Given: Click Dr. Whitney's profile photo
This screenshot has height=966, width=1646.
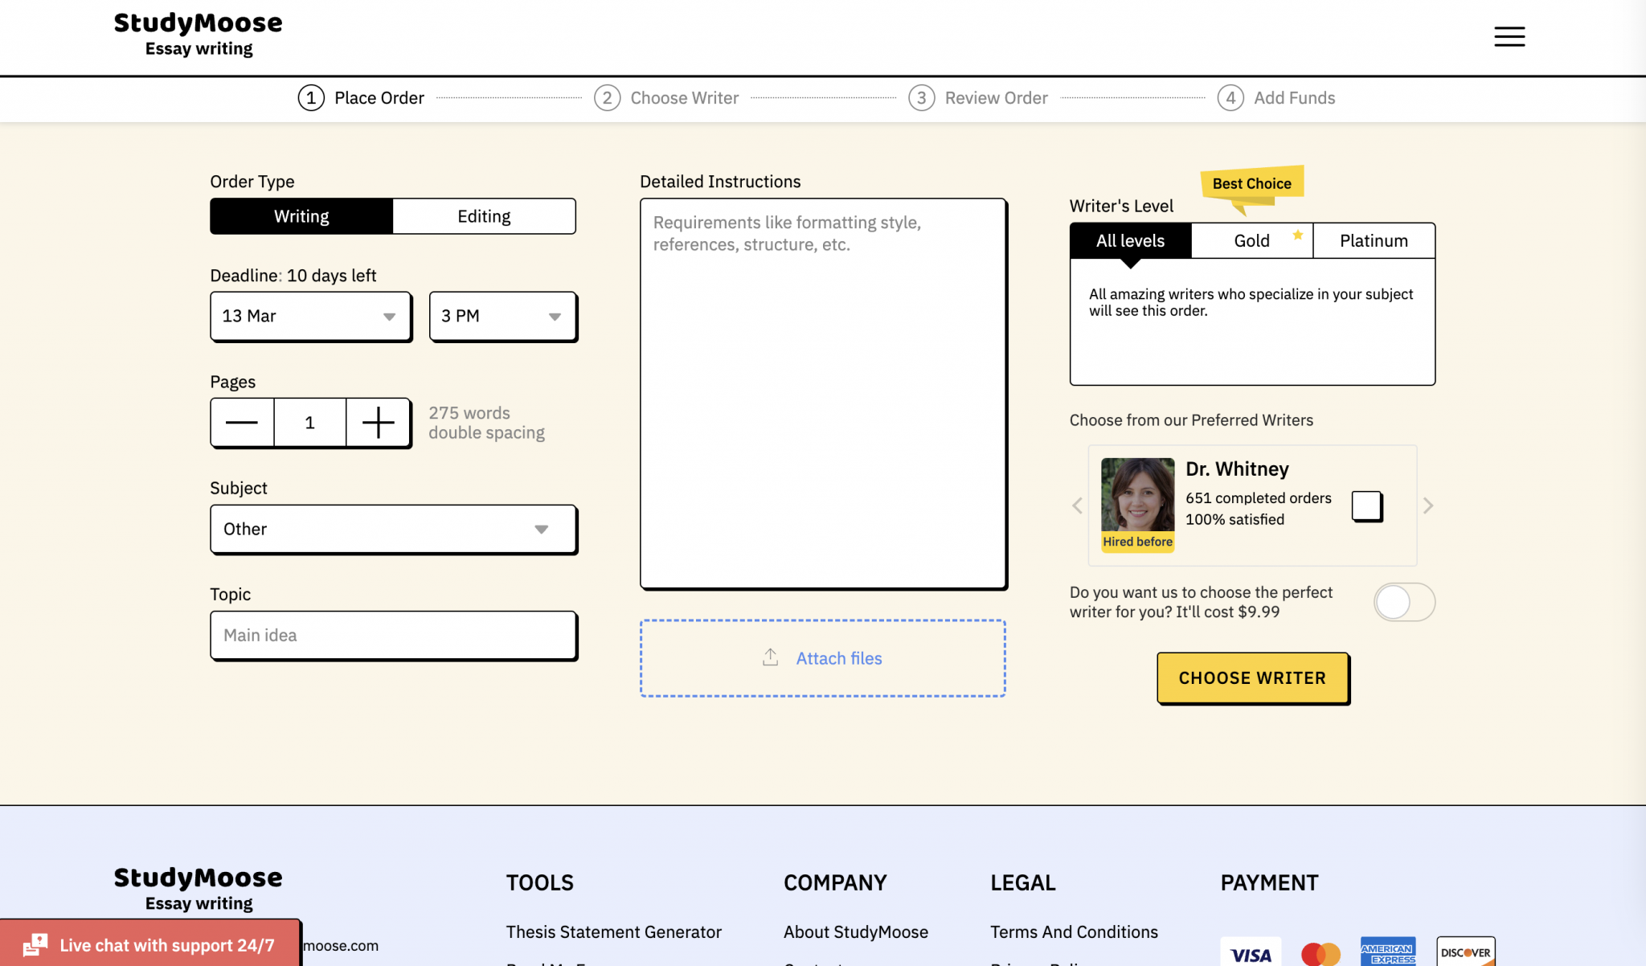Looking at the screenshot, I should coord(1137,495).
